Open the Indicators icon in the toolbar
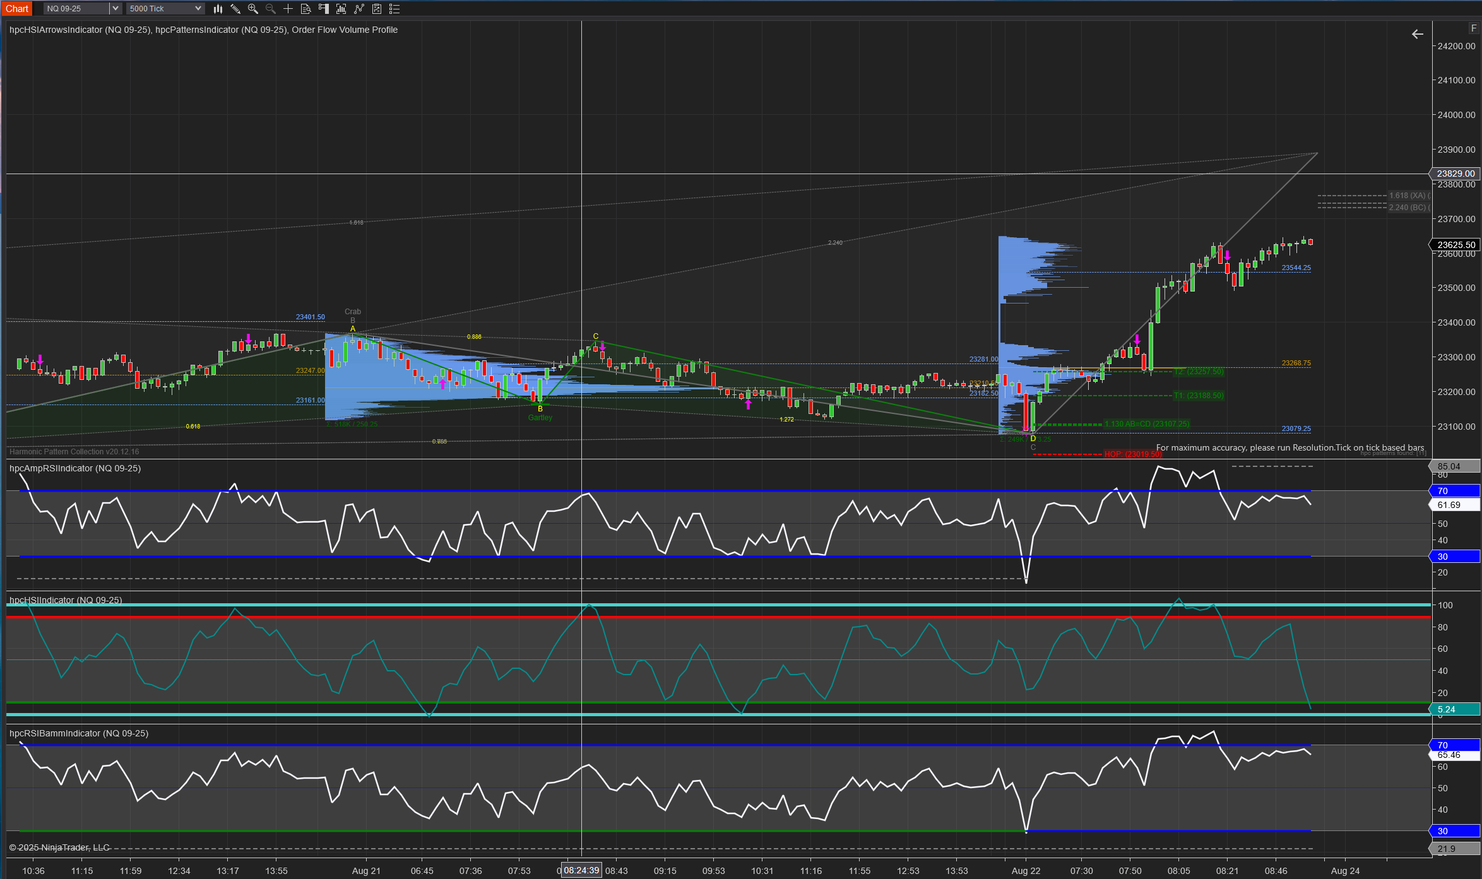This screenshot has height=879, width=1482. pyautogui.click(x=341, y=8)
